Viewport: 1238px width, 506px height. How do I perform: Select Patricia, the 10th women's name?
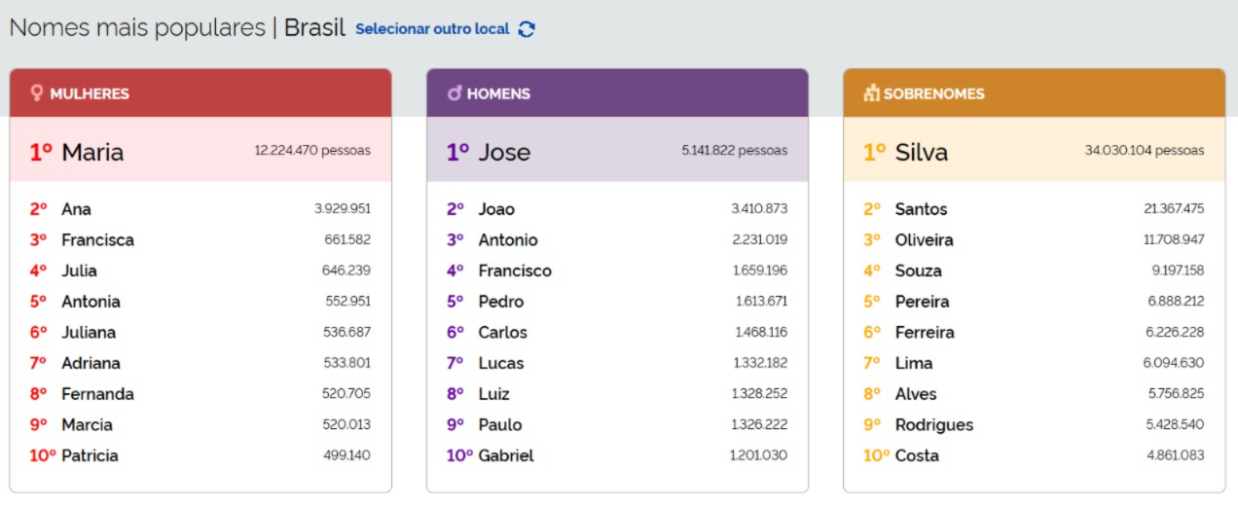point(90,456)
